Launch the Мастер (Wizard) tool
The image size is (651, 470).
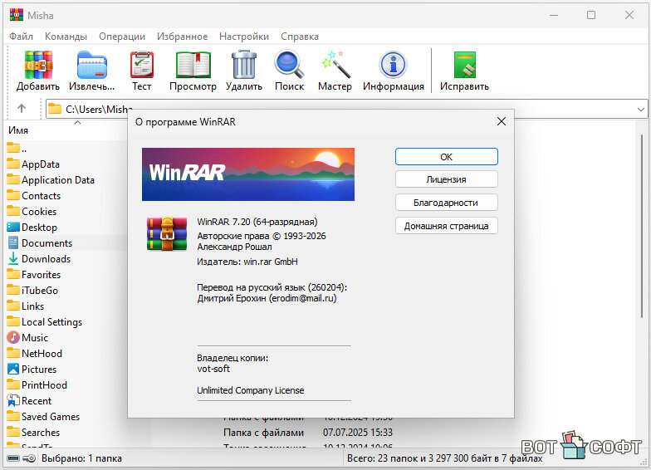[x=335, y=70]
